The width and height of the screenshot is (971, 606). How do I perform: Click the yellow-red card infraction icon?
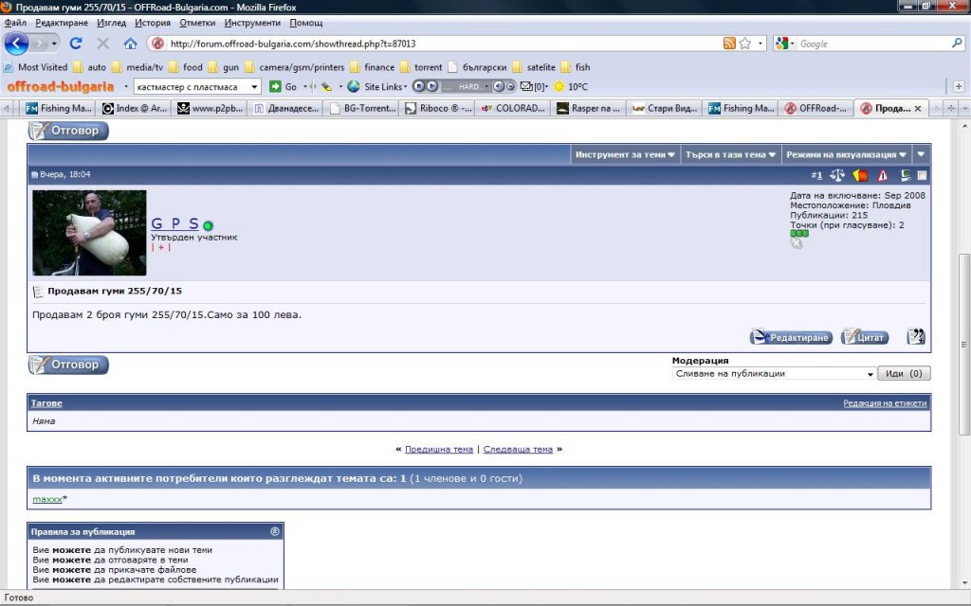point(861,175)
